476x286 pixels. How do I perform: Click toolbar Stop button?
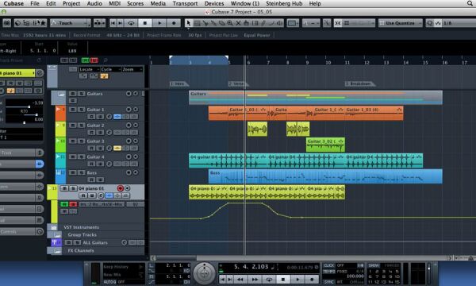[145, 23]
